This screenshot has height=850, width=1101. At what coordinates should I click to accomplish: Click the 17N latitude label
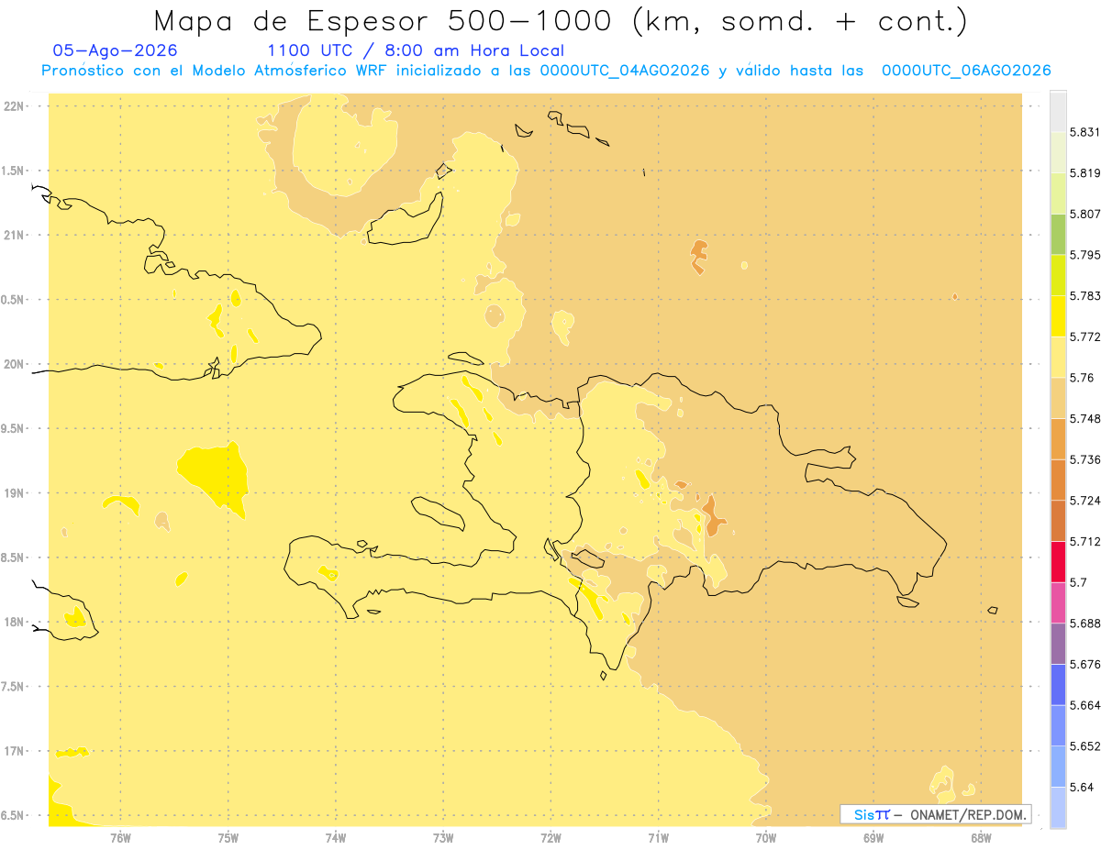click(x=14, y=751)
